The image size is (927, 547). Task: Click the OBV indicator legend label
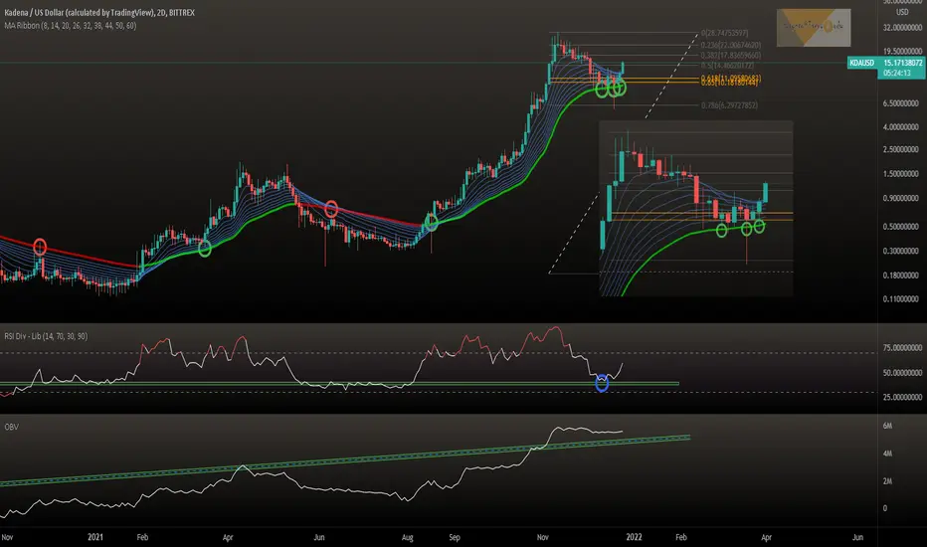click(x=11, y=427)
